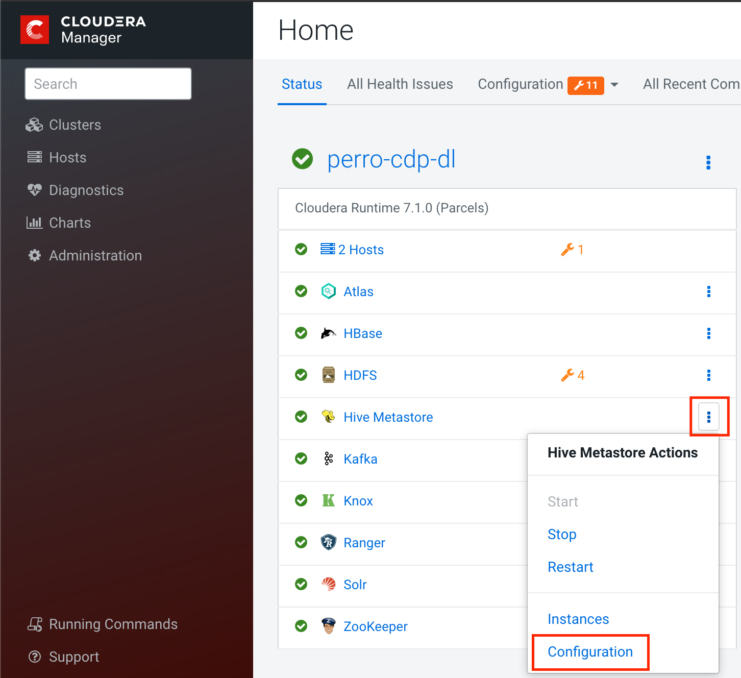
Task: Select Restart from Hive Metastore Actions
Action: point(570,567)
